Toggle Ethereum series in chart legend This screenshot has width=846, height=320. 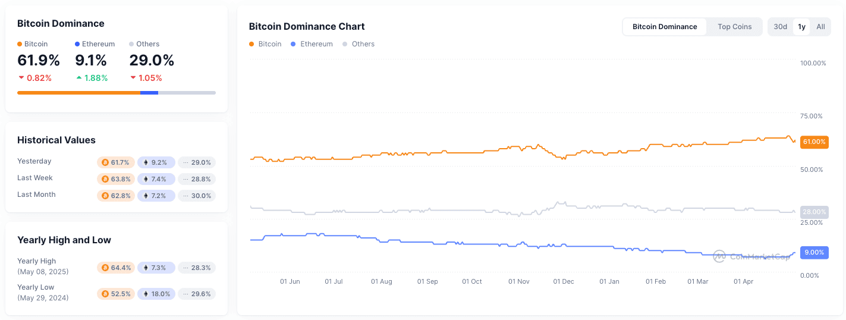(x=312, y=44)
